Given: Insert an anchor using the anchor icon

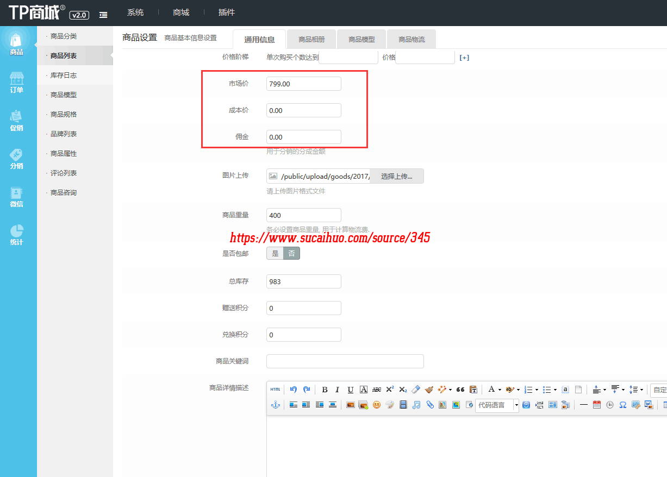Looking at the screenshot, I should click(275, 405).
